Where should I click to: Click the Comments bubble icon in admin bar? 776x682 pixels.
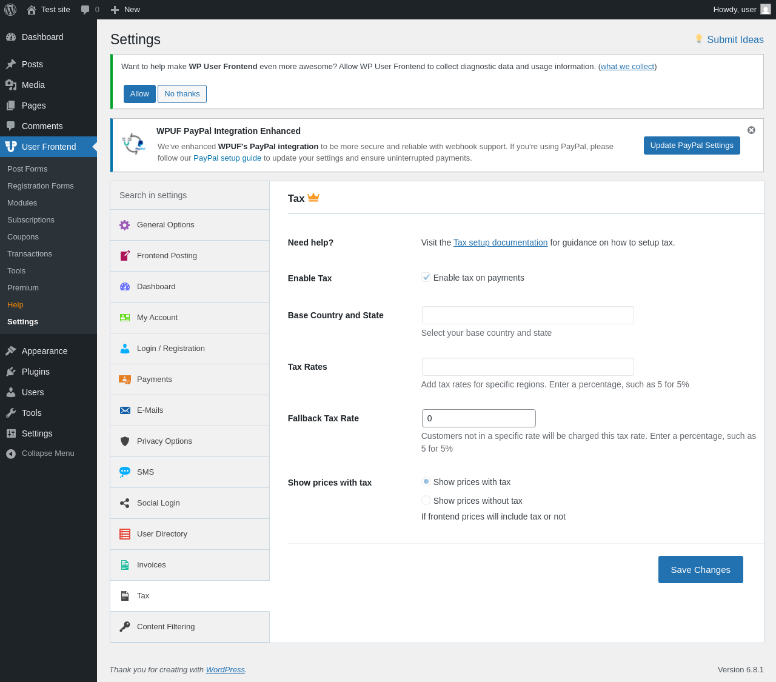[85, 10]
